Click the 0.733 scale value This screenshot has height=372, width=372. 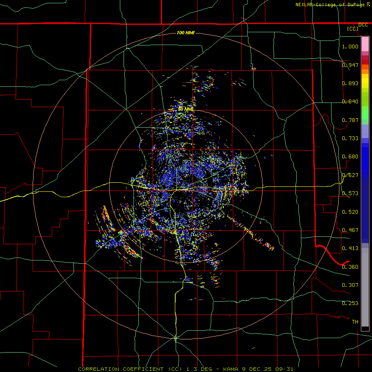[350, 138]
